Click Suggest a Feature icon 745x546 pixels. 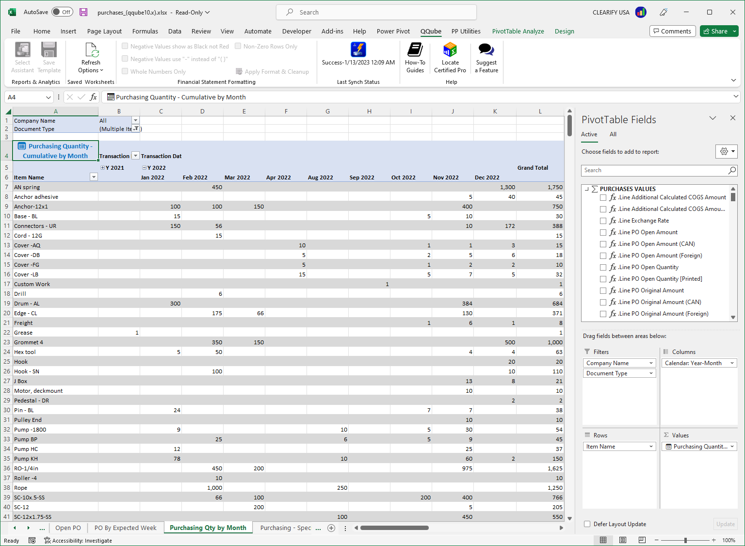(486, 49)
